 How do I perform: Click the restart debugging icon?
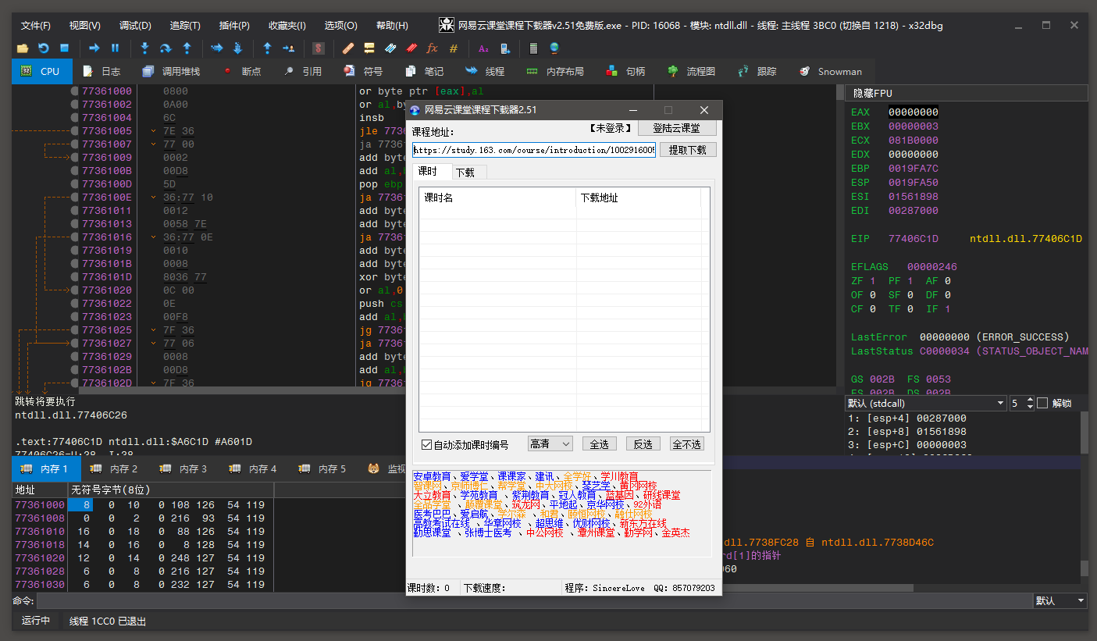pyautogui.click(x=44, y=48)
